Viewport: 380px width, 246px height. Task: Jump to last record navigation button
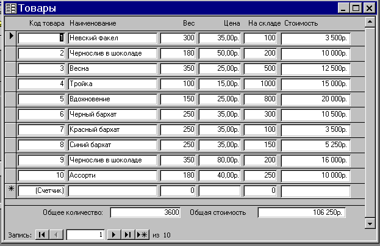[127, 234]
